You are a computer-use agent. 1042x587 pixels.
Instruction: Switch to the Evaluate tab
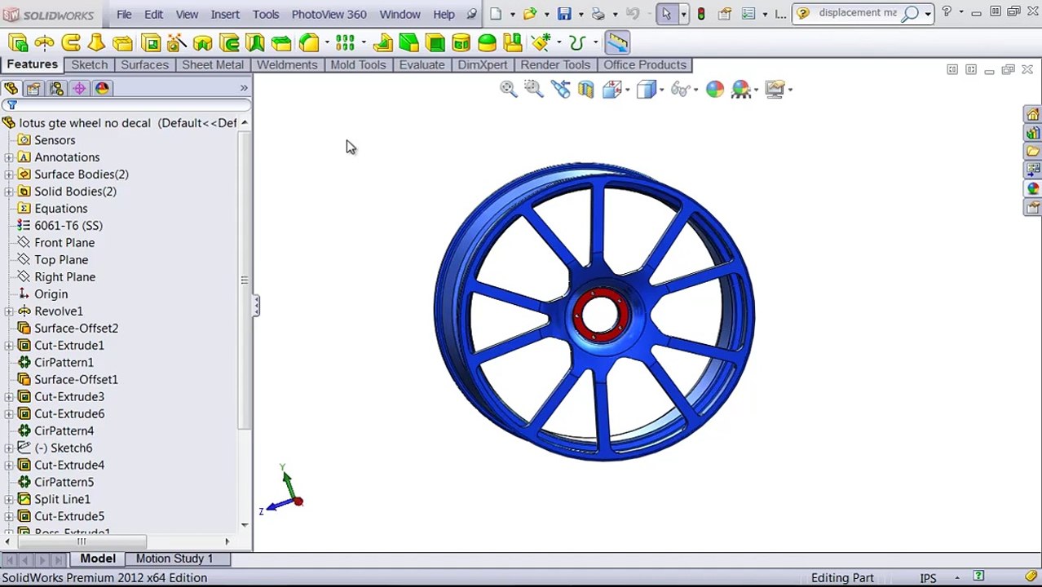(422, 64)
